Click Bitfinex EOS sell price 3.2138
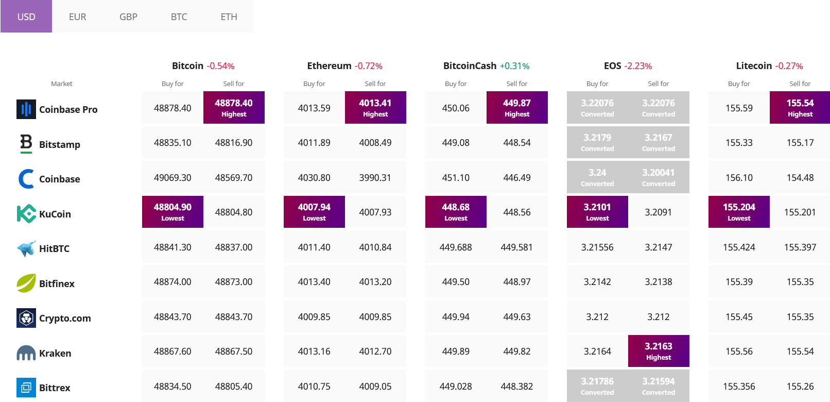Screen dimensions: 830x402 (659, 282)
